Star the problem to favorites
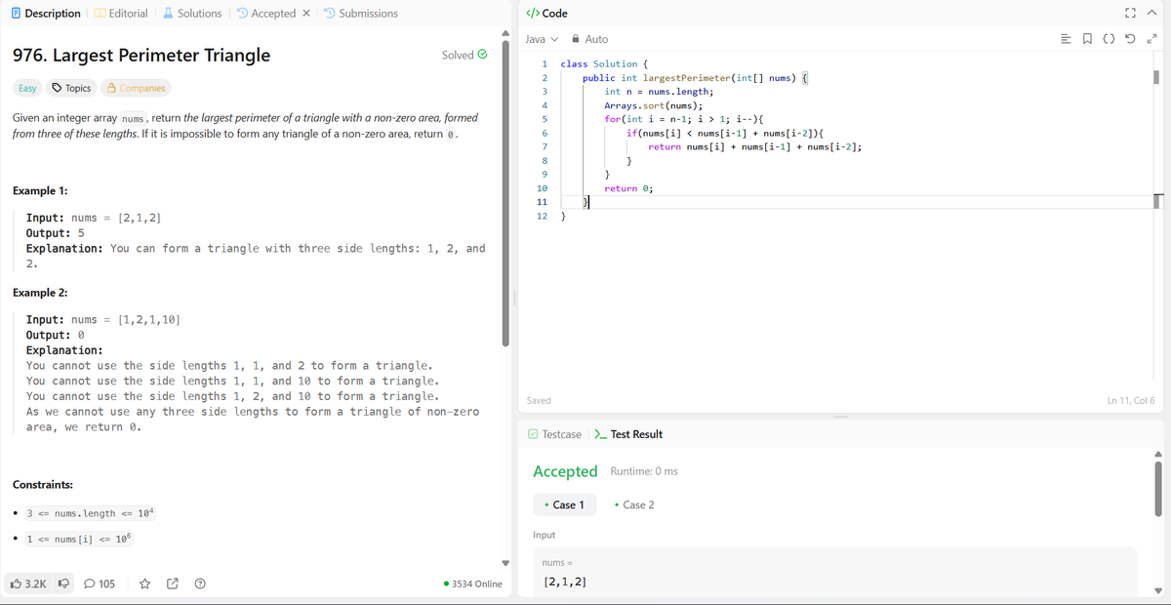1171x605 pixels. (x=144, y=584)
